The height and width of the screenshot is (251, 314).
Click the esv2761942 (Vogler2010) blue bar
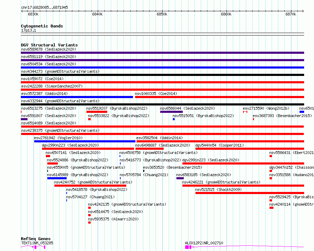[x=85, y=141]
